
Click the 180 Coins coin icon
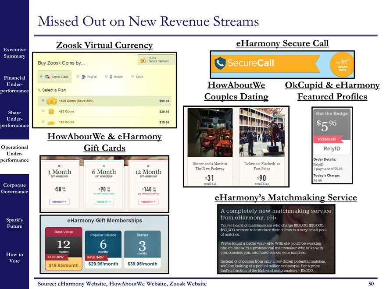(51, 122)
